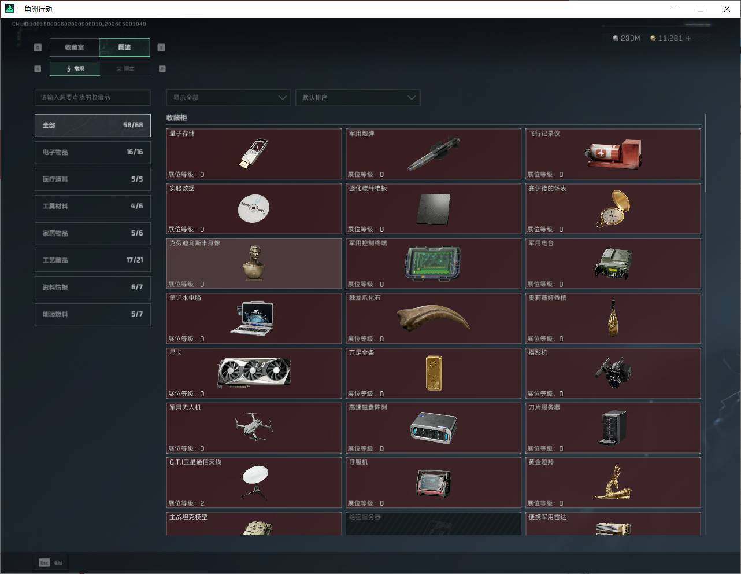Switch to the 收藏室 tab

75,47
